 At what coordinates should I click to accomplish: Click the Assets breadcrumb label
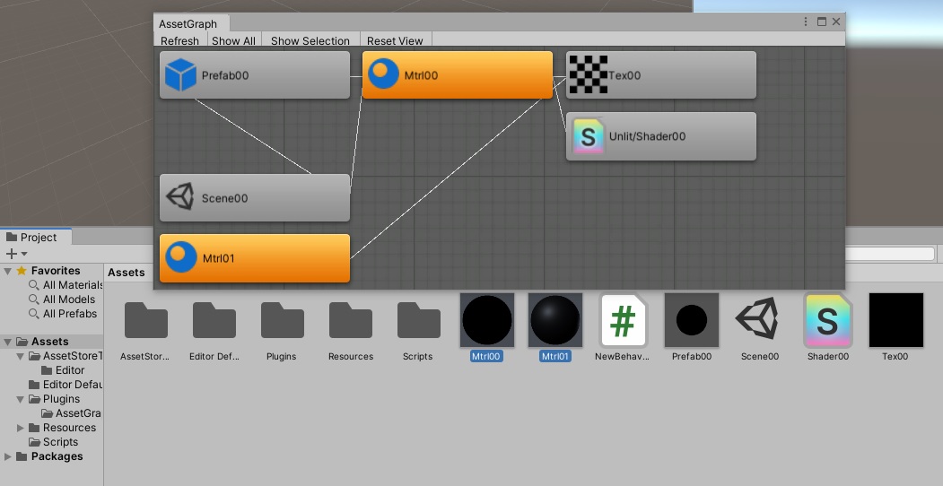coord(127,273)
